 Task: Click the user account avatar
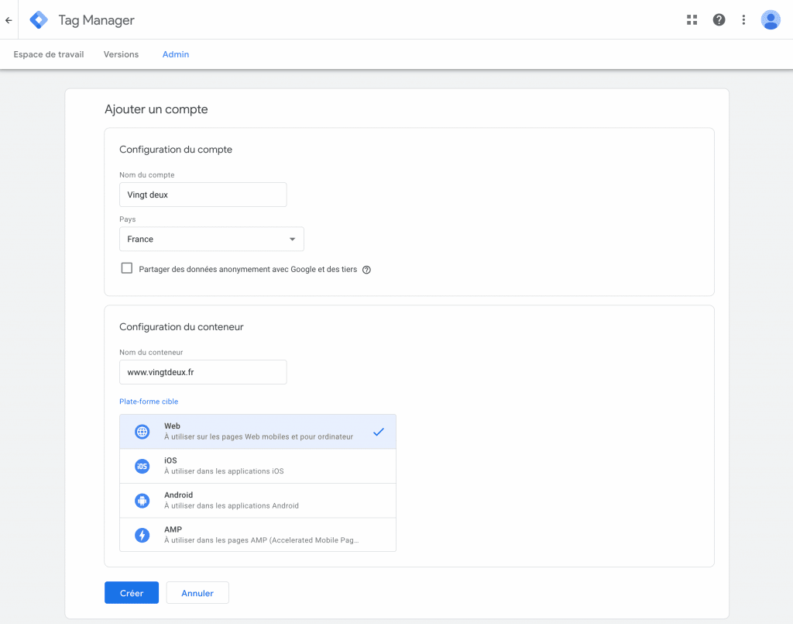pyautogui.click(x=771, y=20)
